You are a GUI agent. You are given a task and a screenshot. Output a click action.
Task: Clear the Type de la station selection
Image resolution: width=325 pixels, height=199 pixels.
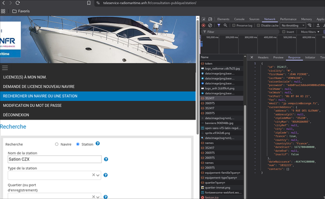(93, 175)
